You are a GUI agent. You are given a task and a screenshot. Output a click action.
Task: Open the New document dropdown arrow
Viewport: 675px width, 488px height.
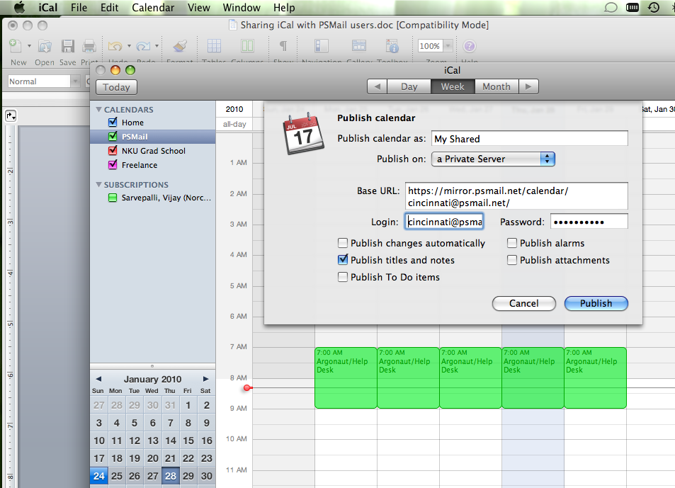click(x=29, y=45)
